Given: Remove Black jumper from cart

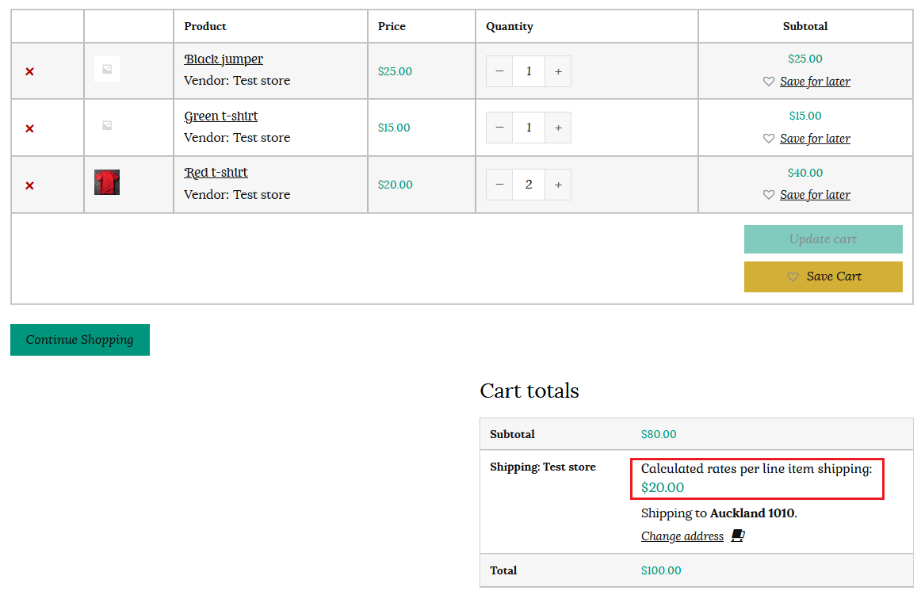Looking at the screenshot, I should click(x=29, y=71).
